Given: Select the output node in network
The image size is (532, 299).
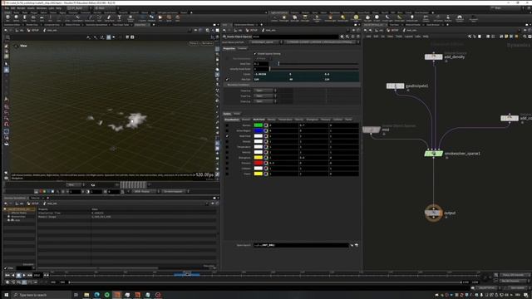Looking at the screenshot, I should 434,213.
